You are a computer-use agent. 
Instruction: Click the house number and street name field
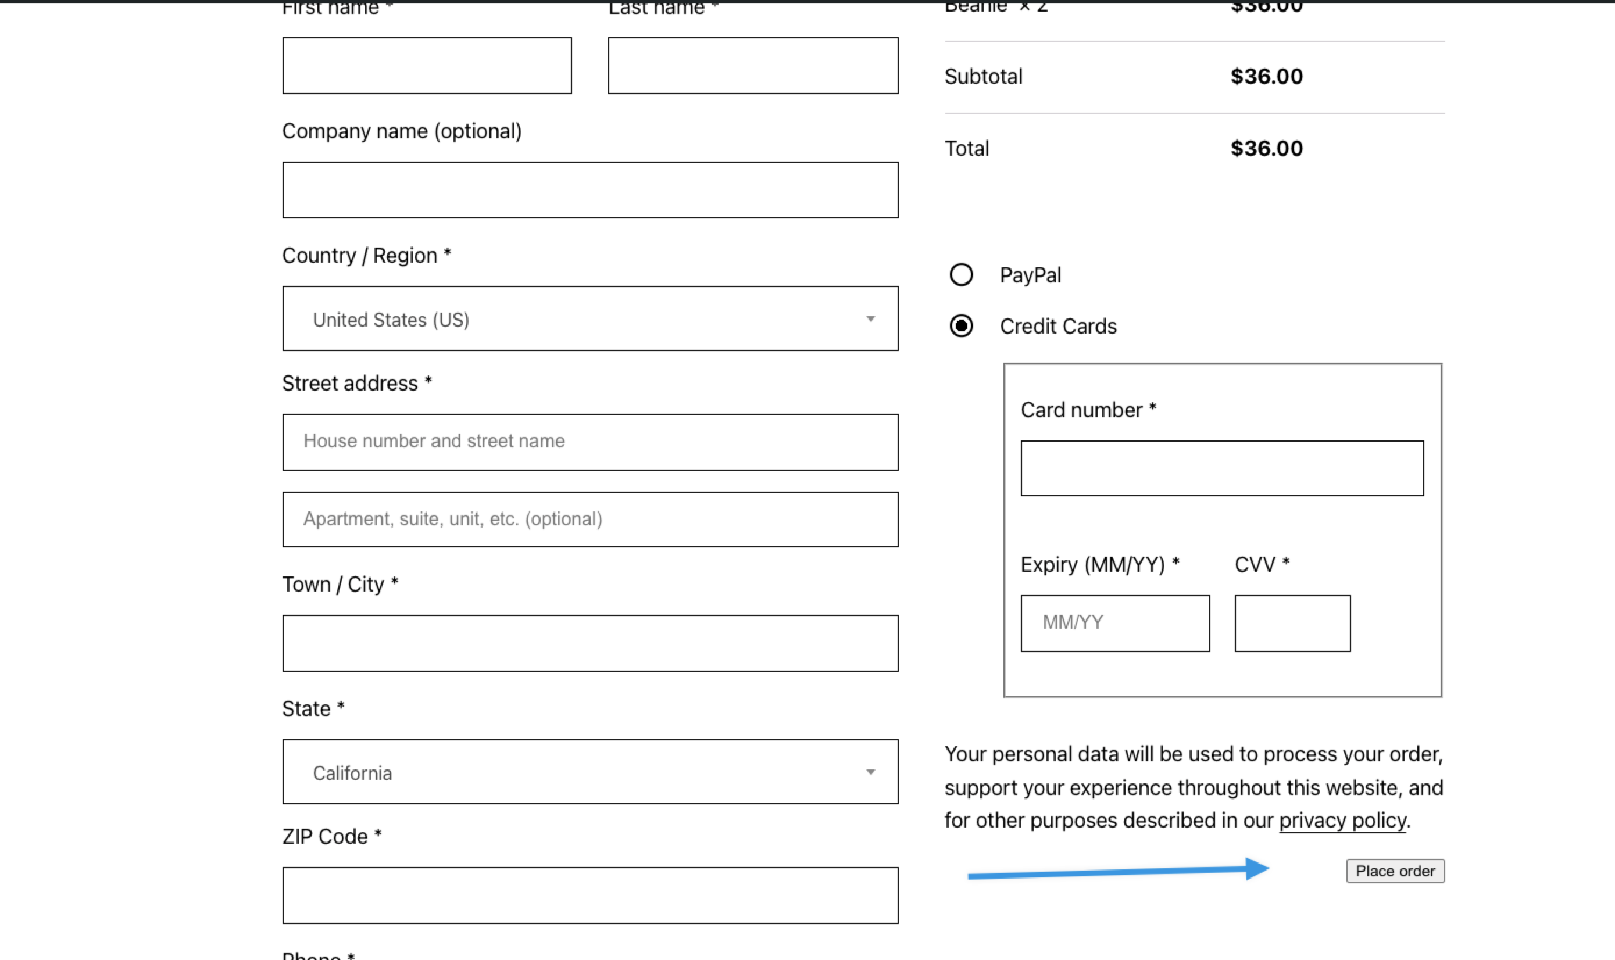(x=589, y=441)
